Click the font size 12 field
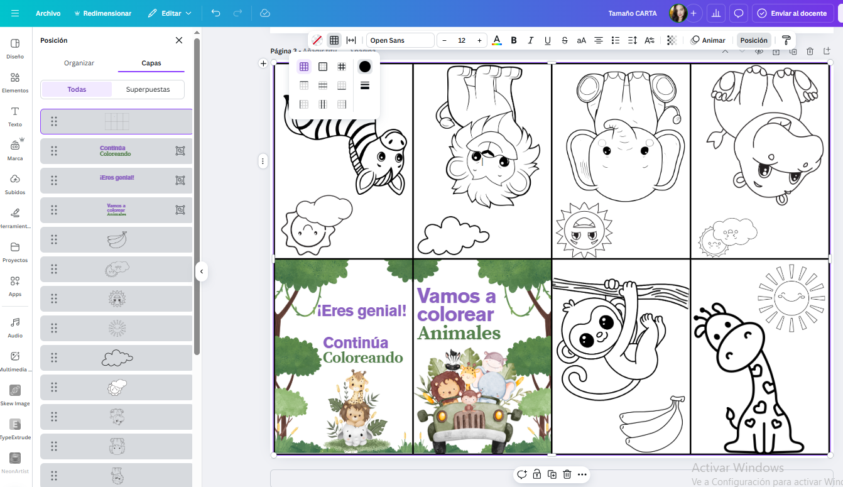This screenshot has width=843, height=487. 462,40
